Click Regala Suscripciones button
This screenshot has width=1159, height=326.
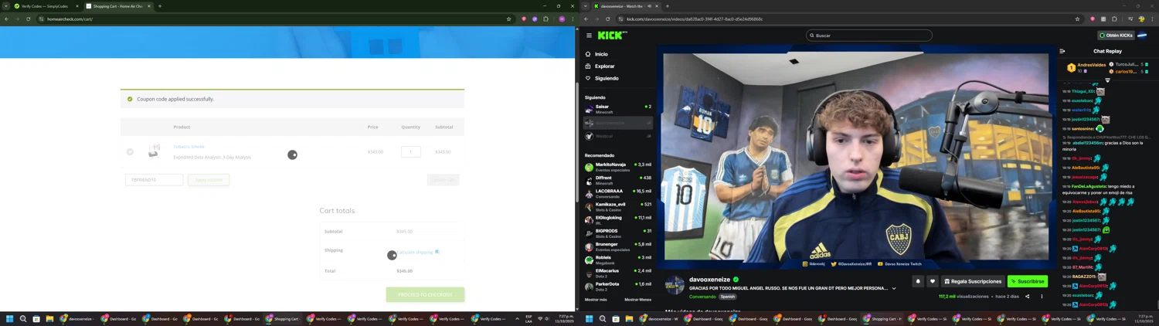pos(973,281)
